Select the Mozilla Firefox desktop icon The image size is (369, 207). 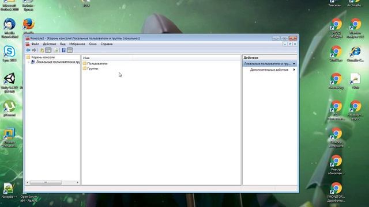click(x=29, y=26)
